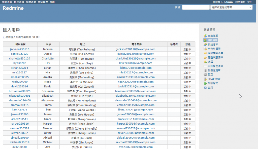Open user elizabeth230401
The width and height of the screenshot is (258, 149).
[20, 96]
